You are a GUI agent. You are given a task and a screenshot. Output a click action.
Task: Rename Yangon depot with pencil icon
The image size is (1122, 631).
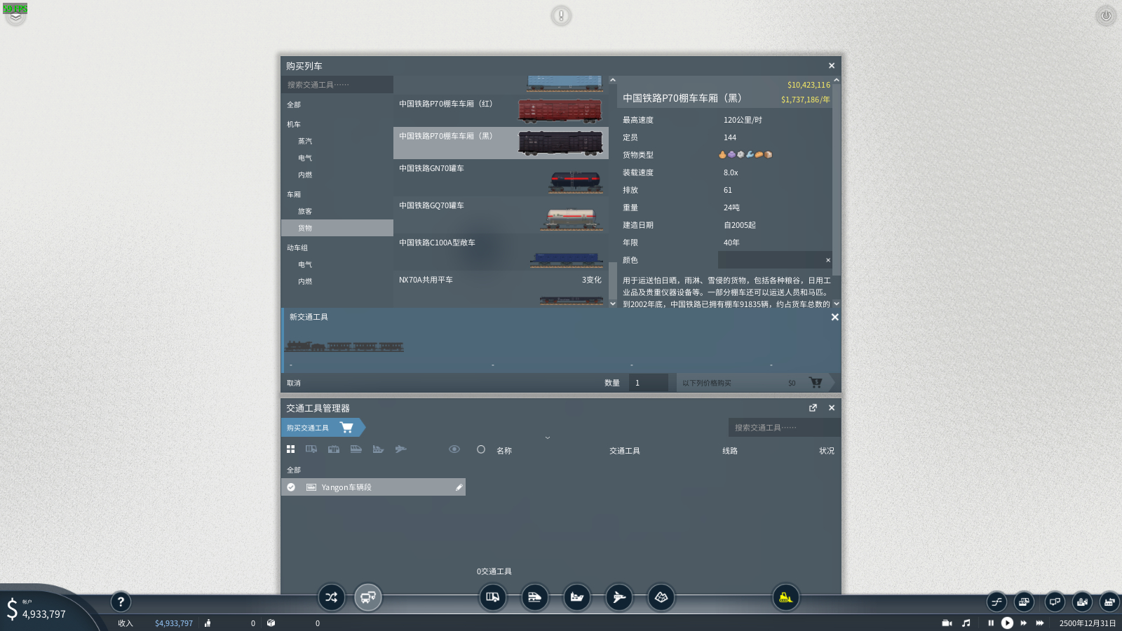tap(459, 487)
